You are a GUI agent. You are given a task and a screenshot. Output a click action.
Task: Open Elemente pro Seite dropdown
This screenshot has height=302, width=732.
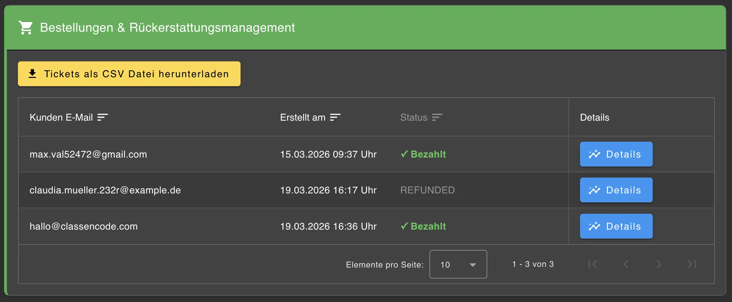point(458,264)
